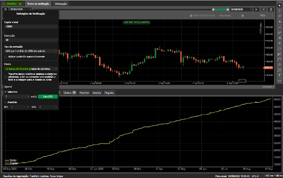Image resolution: width=283 pixels, height=178 pixels.
Task: Open the shapes drawing tool
Action: 279,38
